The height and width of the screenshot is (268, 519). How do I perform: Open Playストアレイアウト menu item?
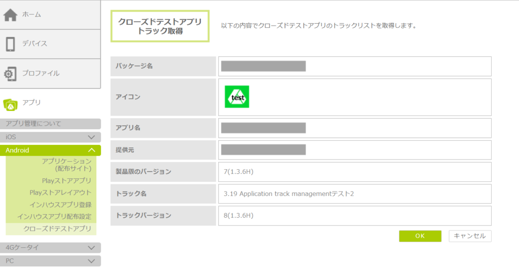coord(60,193)
